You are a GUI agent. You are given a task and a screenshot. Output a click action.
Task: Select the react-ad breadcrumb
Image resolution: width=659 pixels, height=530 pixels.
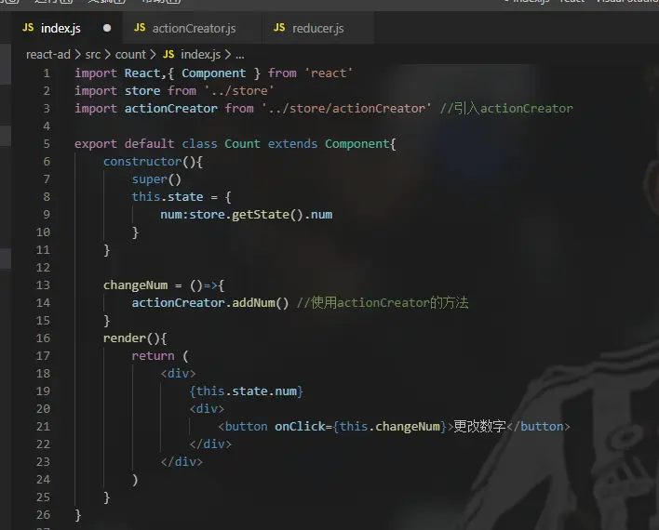click(47, 55)
